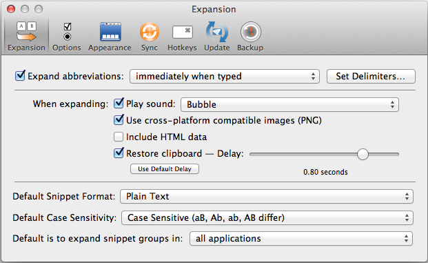Close the Expansion preferences window
The height and width of the screenshot is (263, 428).
[11, 9]
